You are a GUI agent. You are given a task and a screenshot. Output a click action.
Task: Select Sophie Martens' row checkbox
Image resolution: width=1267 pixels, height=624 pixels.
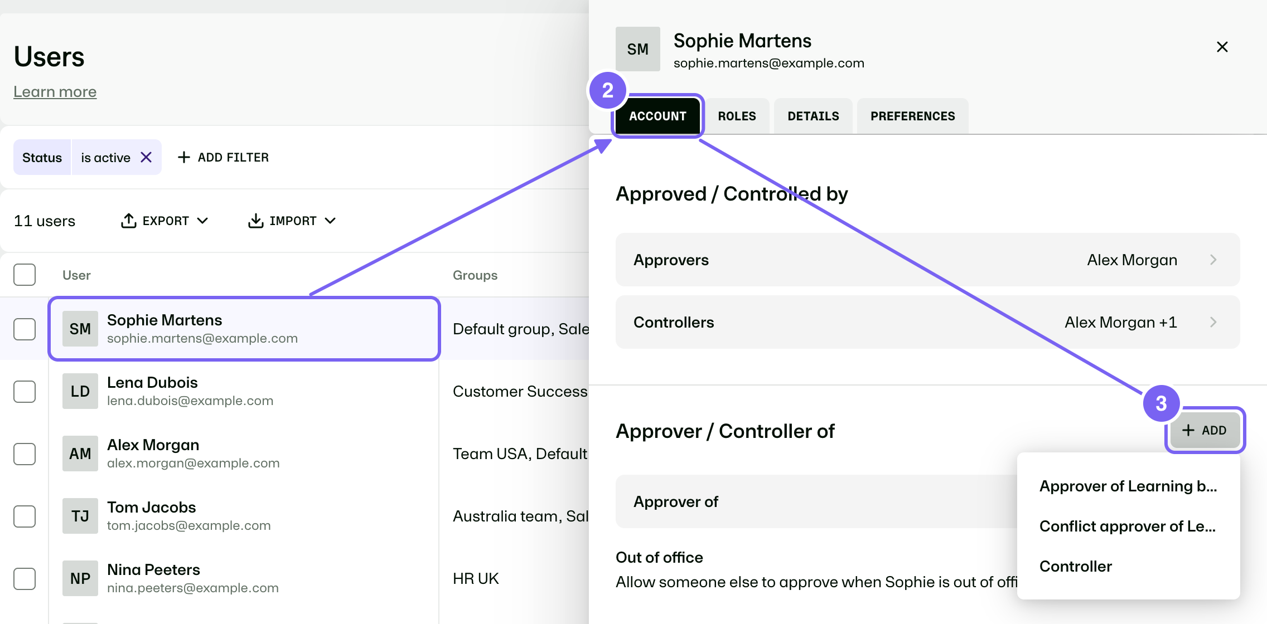[x=25, y=329]
